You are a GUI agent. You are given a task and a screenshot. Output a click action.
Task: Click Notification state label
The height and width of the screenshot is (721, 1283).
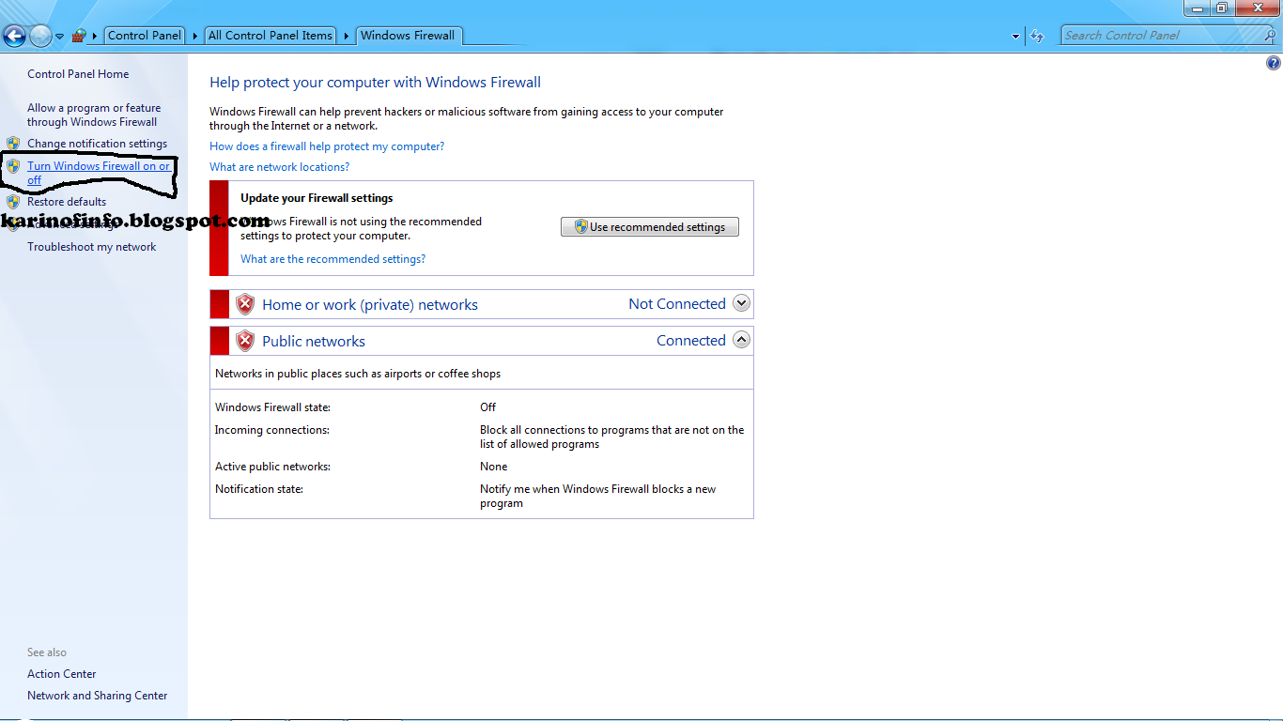coord(259,489)
